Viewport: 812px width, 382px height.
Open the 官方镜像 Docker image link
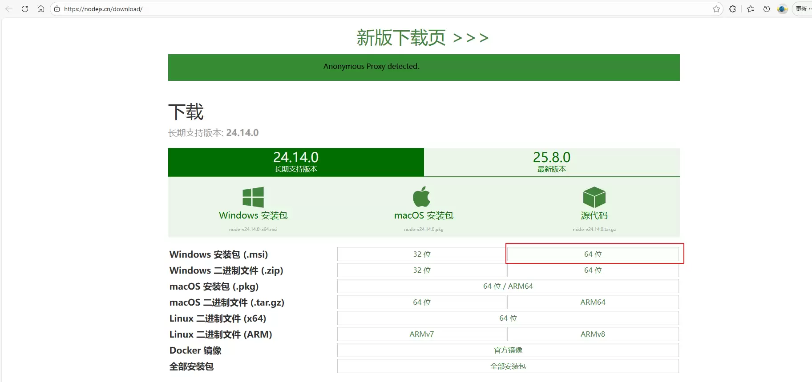pos(508,350)
